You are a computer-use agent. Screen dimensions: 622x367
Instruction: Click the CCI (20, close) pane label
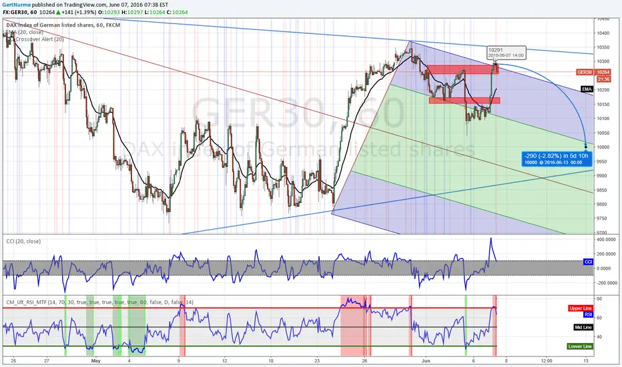[23, 242]
